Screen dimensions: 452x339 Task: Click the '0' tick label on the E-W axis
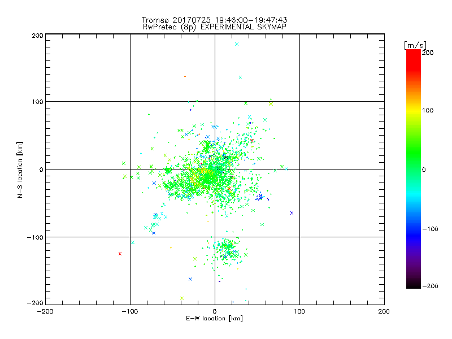[x=215, y=311]
